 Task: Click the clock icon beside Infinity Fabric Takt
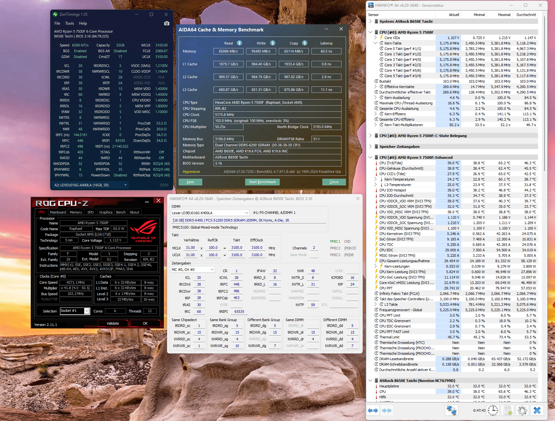[x=377, y=294]
